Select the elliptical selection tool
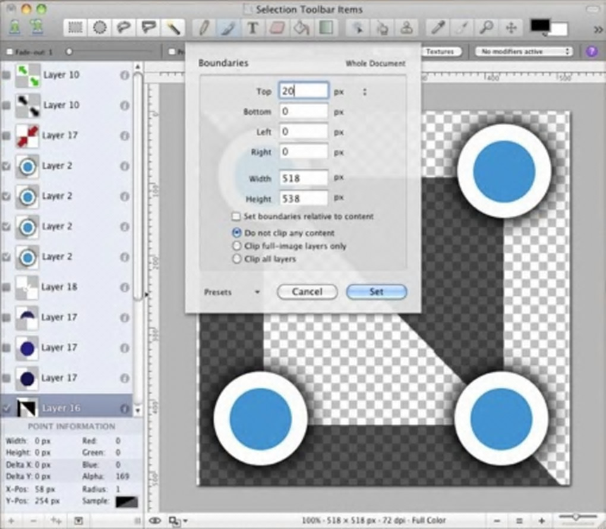Screen dimensions: 606x529 pos(100,28)
